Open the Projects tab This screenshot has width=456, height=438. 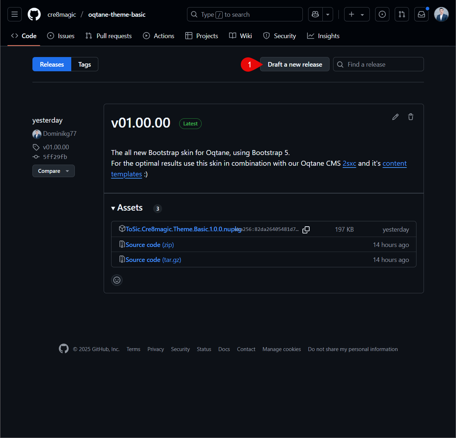click(202, 36)
